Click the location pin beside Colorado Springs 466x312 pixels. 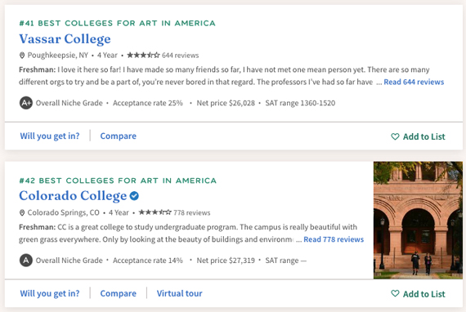[x=22, y=213]
